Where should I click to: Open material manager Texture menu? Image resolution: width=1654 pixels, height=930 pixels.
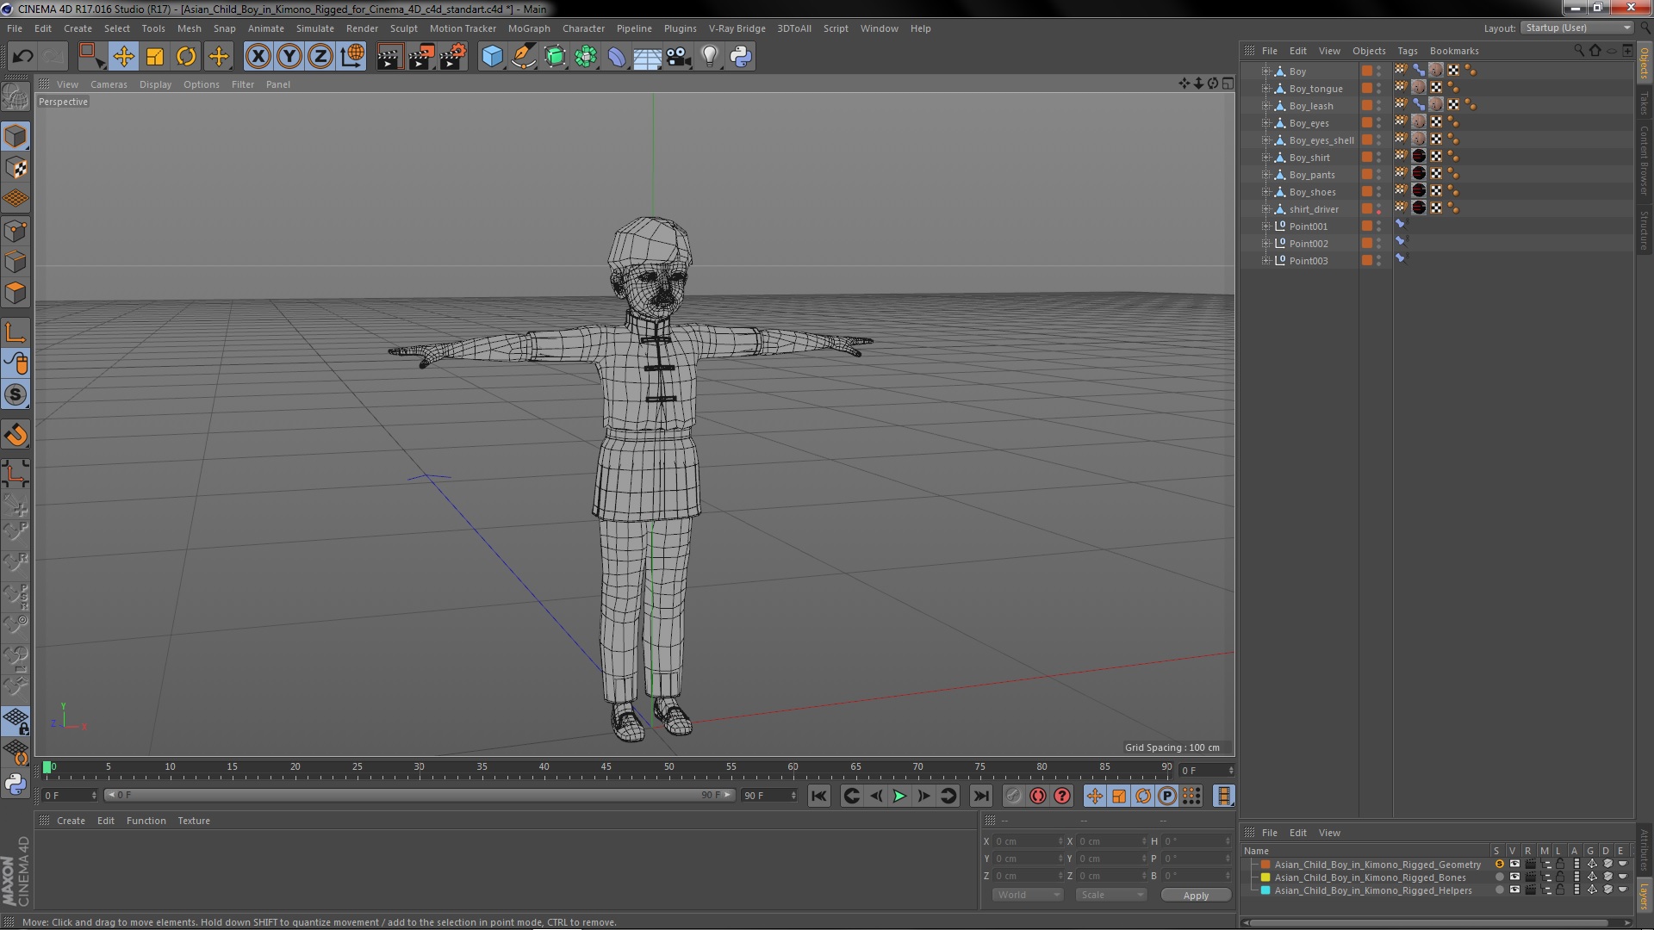pos(194,821)
